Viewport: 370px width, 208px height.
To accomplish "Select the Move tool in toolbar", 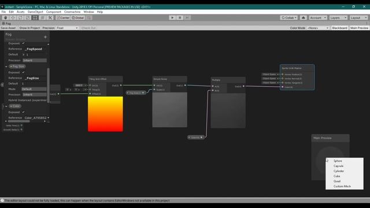I will coord(13,18).
